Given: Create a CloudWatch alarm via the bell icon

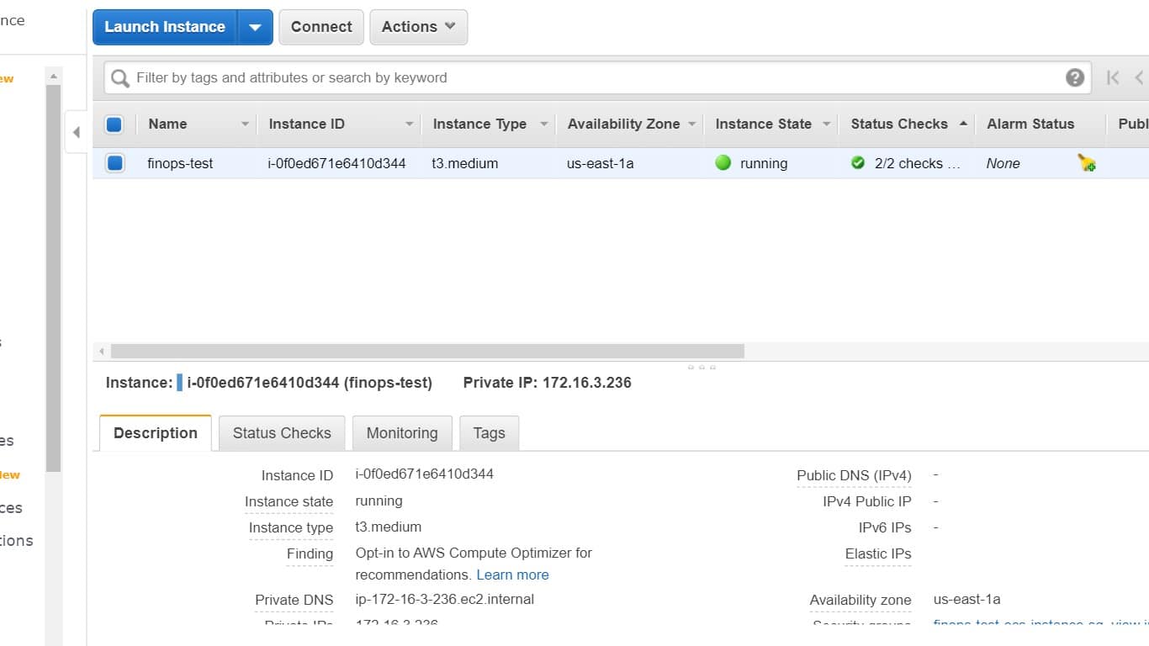Looking at the screenshot, I should pos(1086,163).
